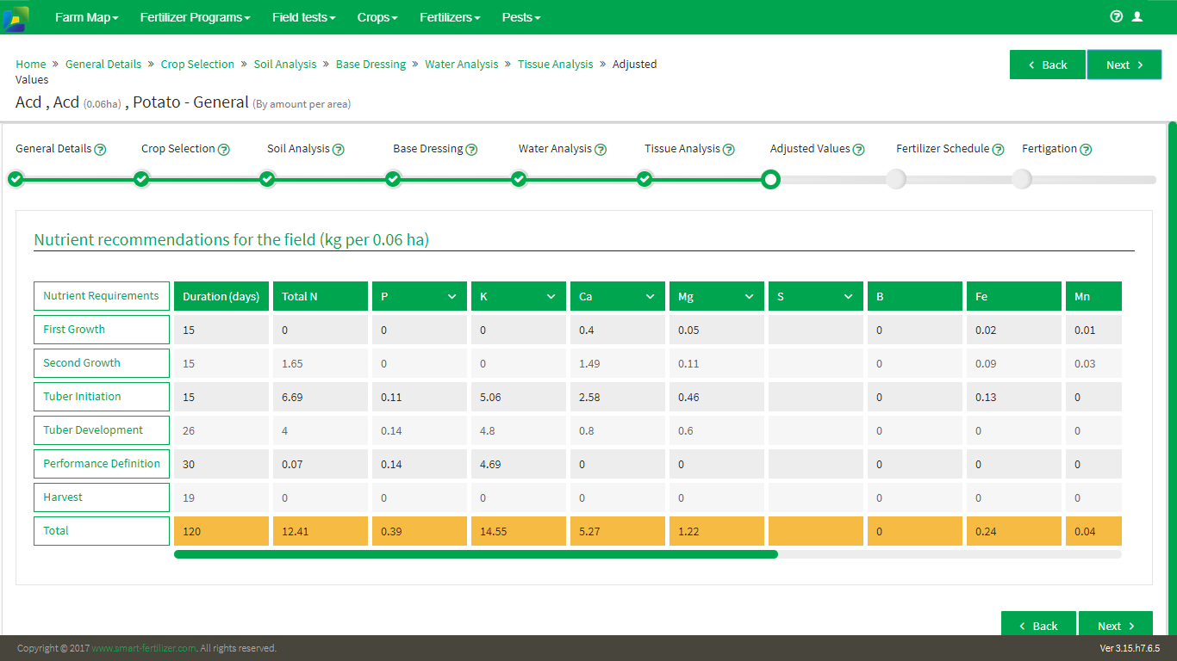
Task: Click completed checkmark node for General Details
Action: coord(16,179)
